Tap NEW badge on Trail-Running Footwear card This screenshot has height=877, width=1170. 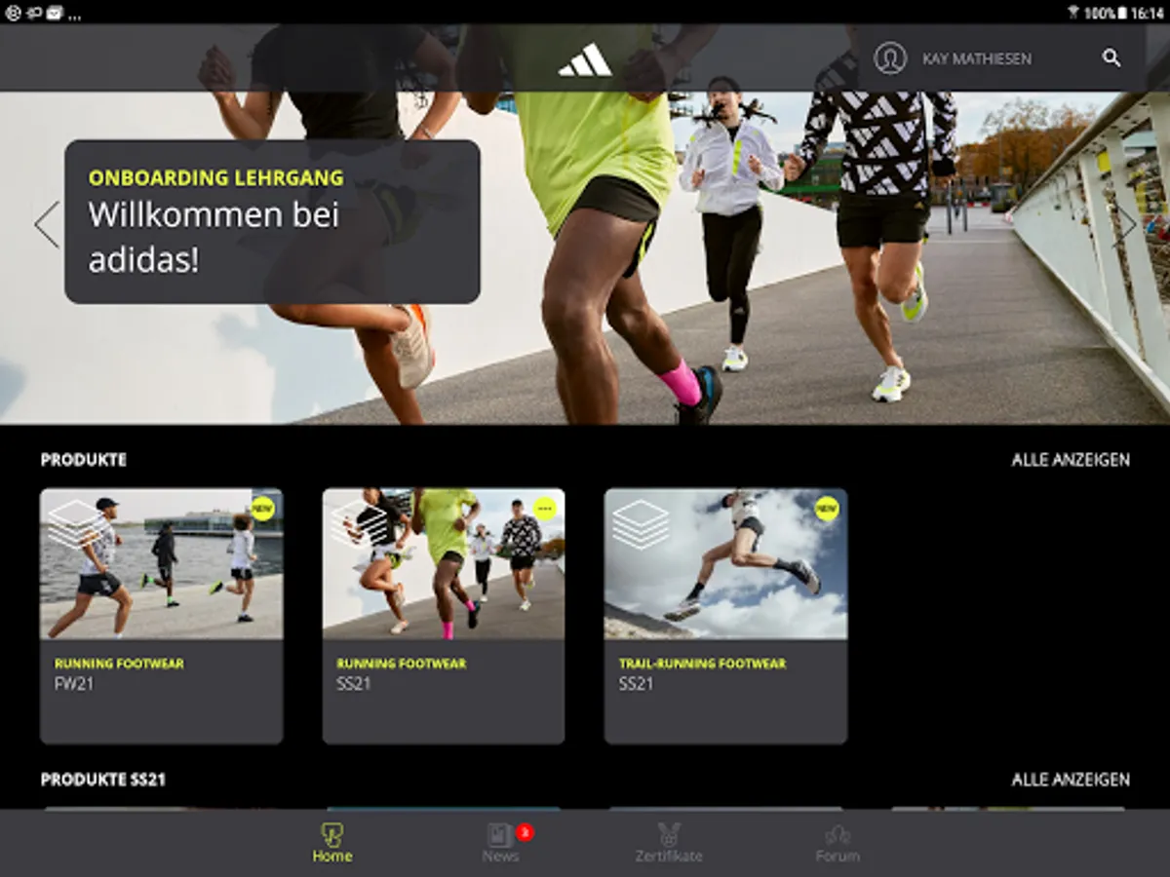(827, 508)
